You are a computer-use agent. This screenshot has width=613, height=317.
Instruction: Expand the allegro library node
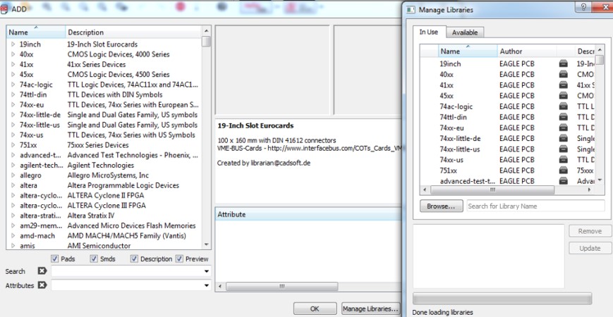tap(13, 175)
